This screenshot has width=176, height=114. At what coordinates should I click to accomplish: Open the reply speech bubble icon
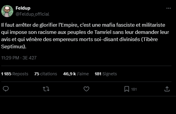point(6,89)
